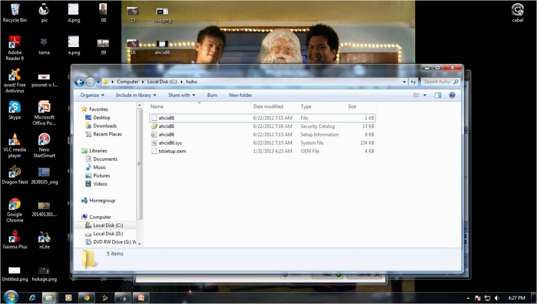Open the Share with dropdown

point(182,95)
